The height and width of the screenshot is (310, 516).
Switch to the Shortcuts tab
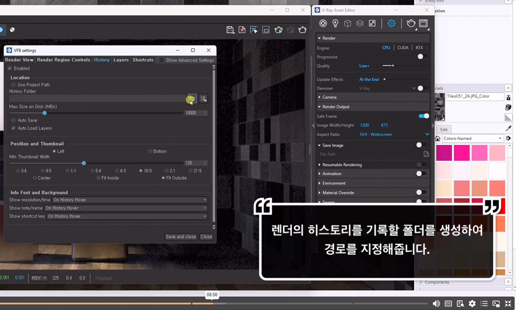143,60
